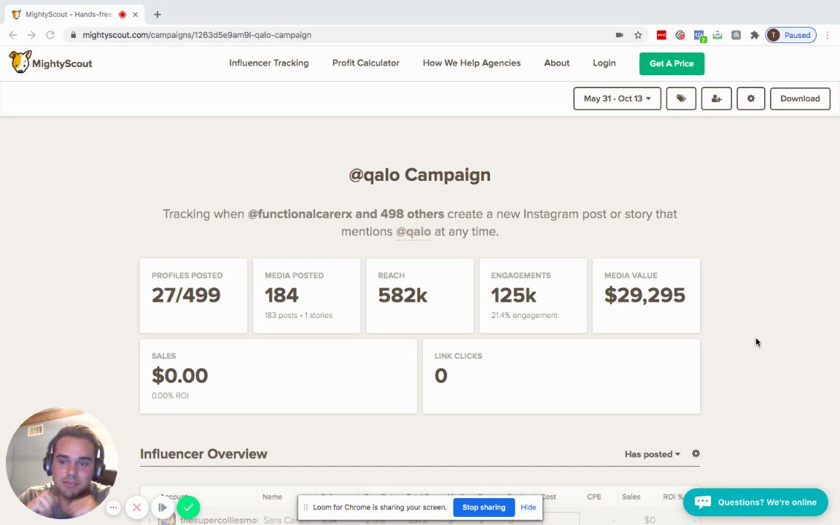Click the browser forward arrow
This screenshot has width=840, height=525.
click(31, 35)
